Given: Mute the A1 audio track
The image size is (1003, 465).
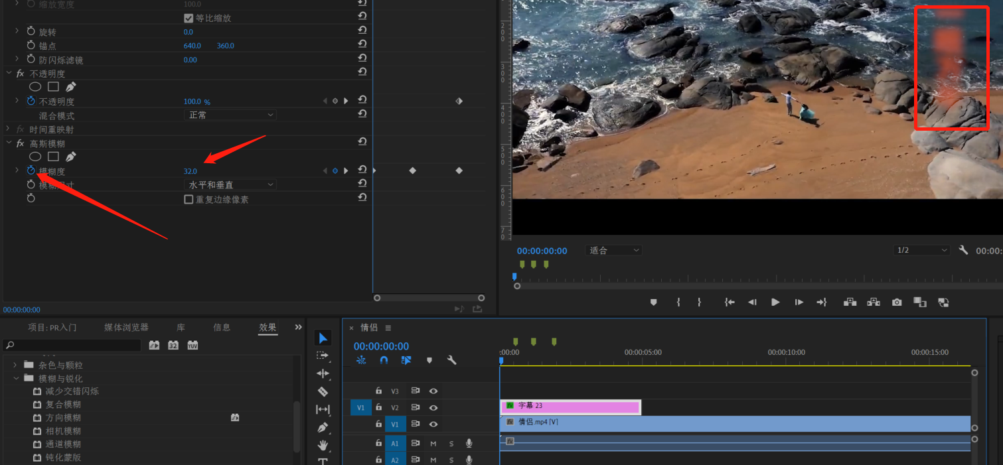Looking at the screenshot, I should (x=433, y=443).
